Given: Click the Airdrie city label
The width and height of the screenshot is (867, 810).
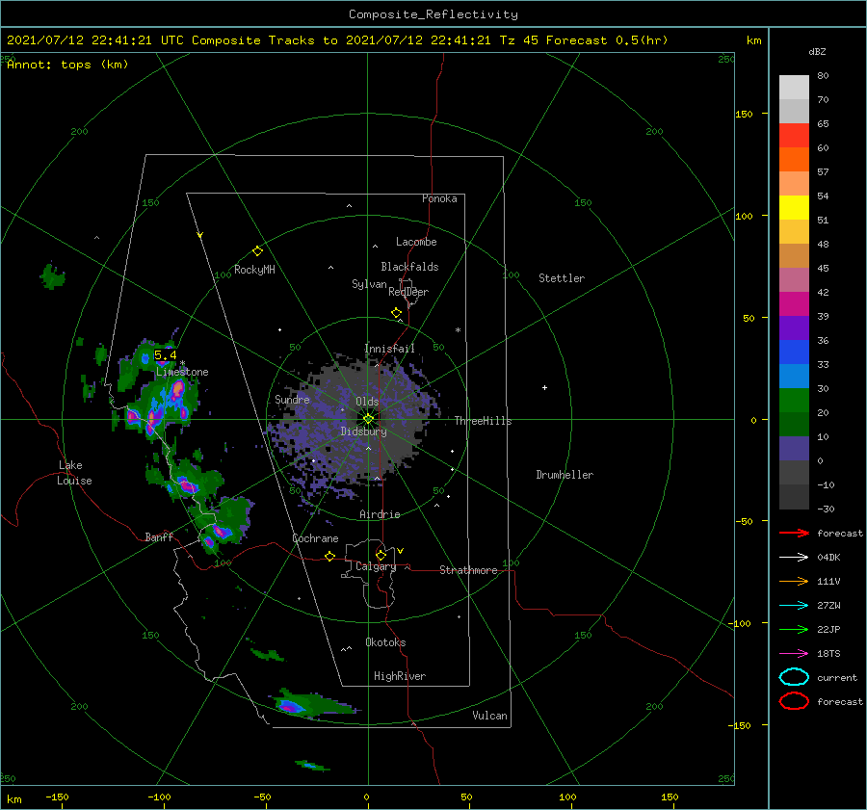Looking at the screenshot, I should click(380, 514).
